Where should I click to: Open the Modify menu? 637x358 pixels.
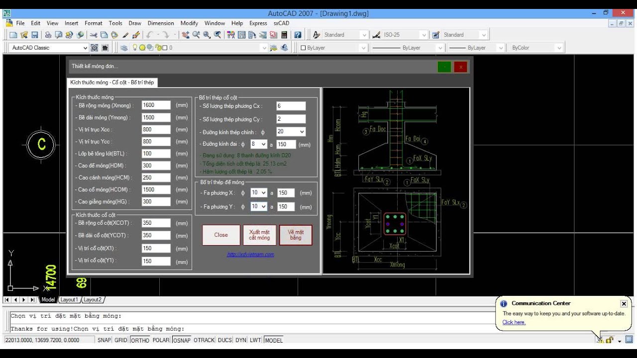click(189, 23)
